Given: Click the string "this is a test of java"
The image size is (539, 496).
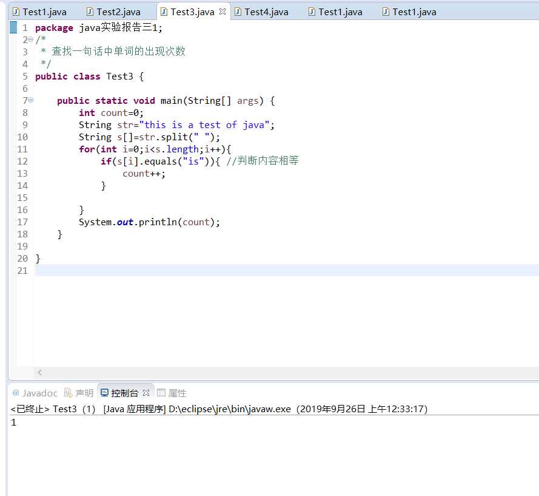Looking at the screenshot, I should [x=204, y=124].
